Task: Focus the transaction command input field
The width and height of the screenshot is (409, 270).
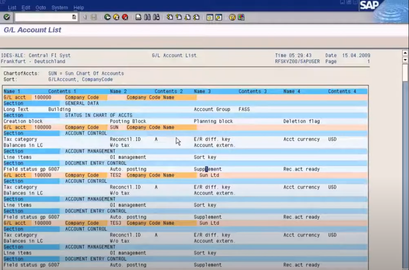Action: pyautogui.click(x=43, y=17)
